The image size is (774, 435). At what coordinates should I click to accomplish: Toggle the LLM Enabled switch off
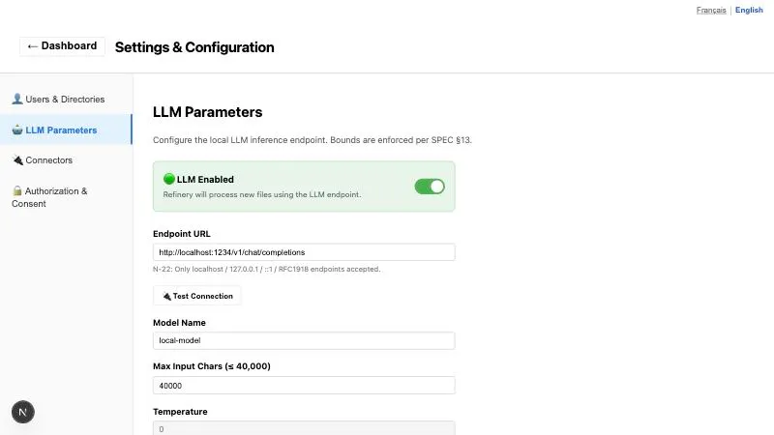(430, 187)
